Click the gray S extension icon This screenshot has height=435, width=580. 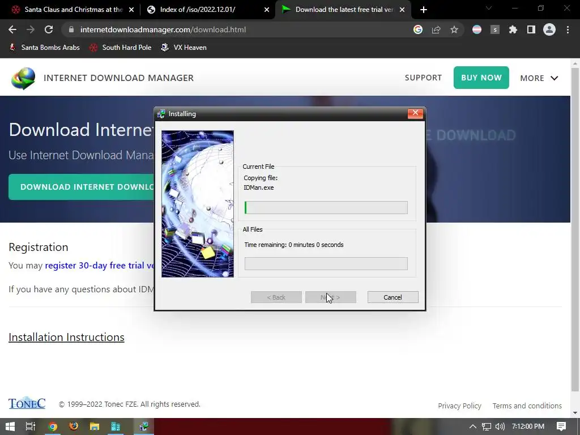click(495, 29)
